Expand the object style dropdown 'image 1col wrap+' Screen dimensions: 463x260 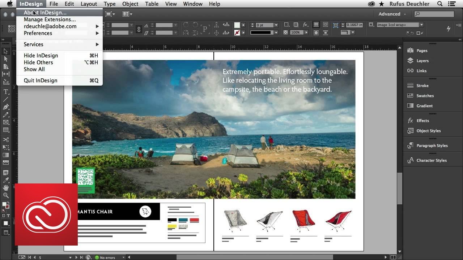click(421, 25)
